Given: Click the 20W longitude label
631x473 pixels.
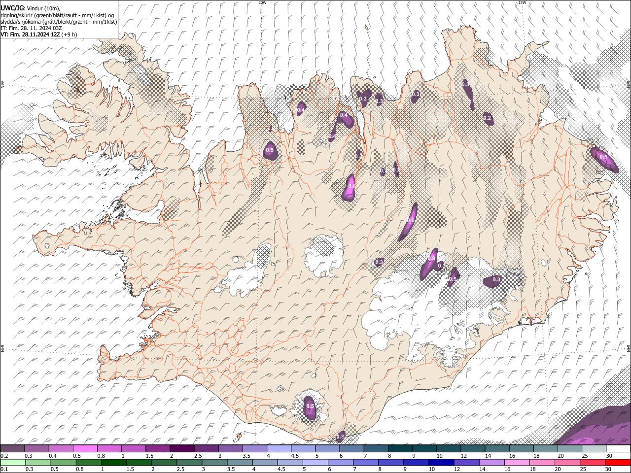Looking at the screenshot, I should [x=262, y=2].
